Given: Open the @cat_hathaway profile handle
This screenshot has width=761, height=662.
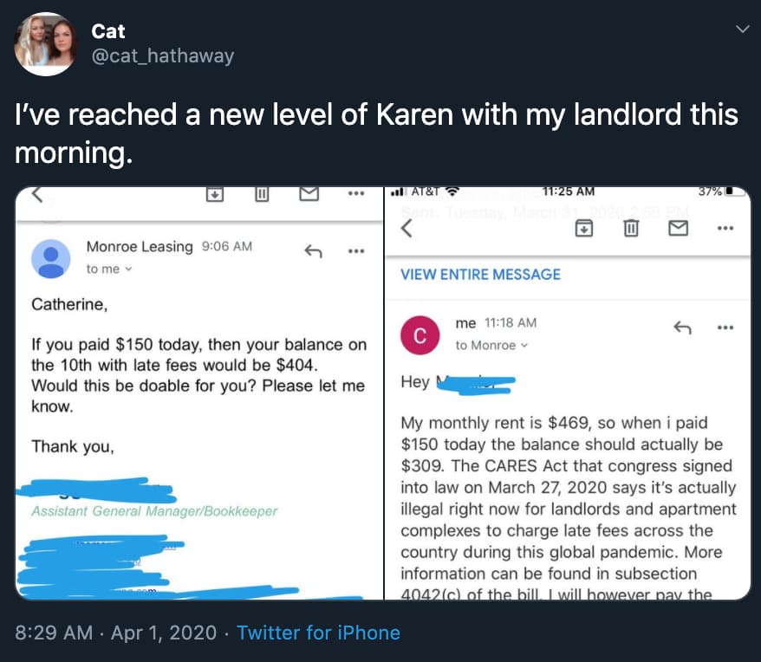Looking at the screenshot, I should click(162, 56).
